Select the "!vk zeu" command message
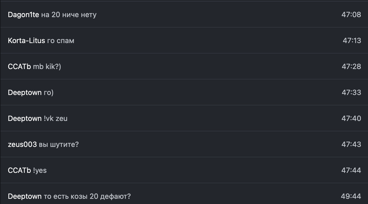This screenshot has width=368, height=204. 56,118
